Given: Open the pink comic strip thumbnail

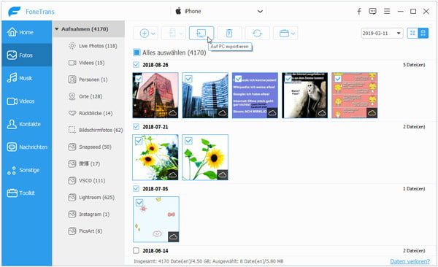Looking at the screenshot, I should pyautogui.click(x=355, y=96).
